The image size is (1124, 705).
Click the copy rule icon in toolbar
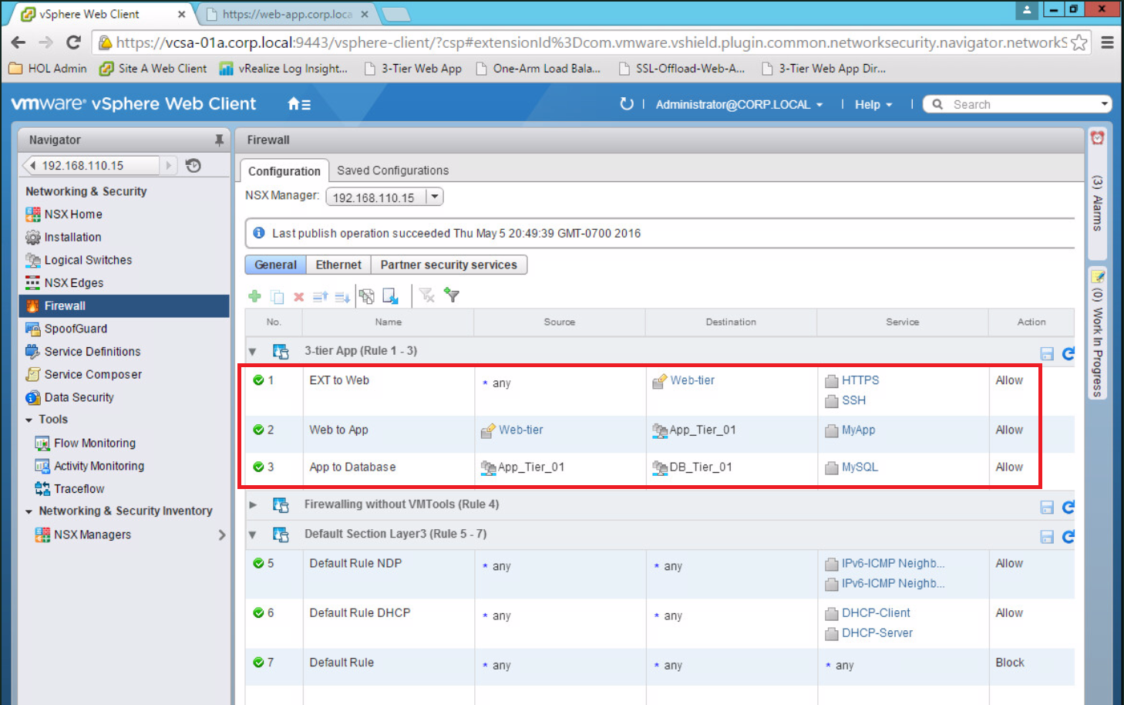click(x=277, y=296)
